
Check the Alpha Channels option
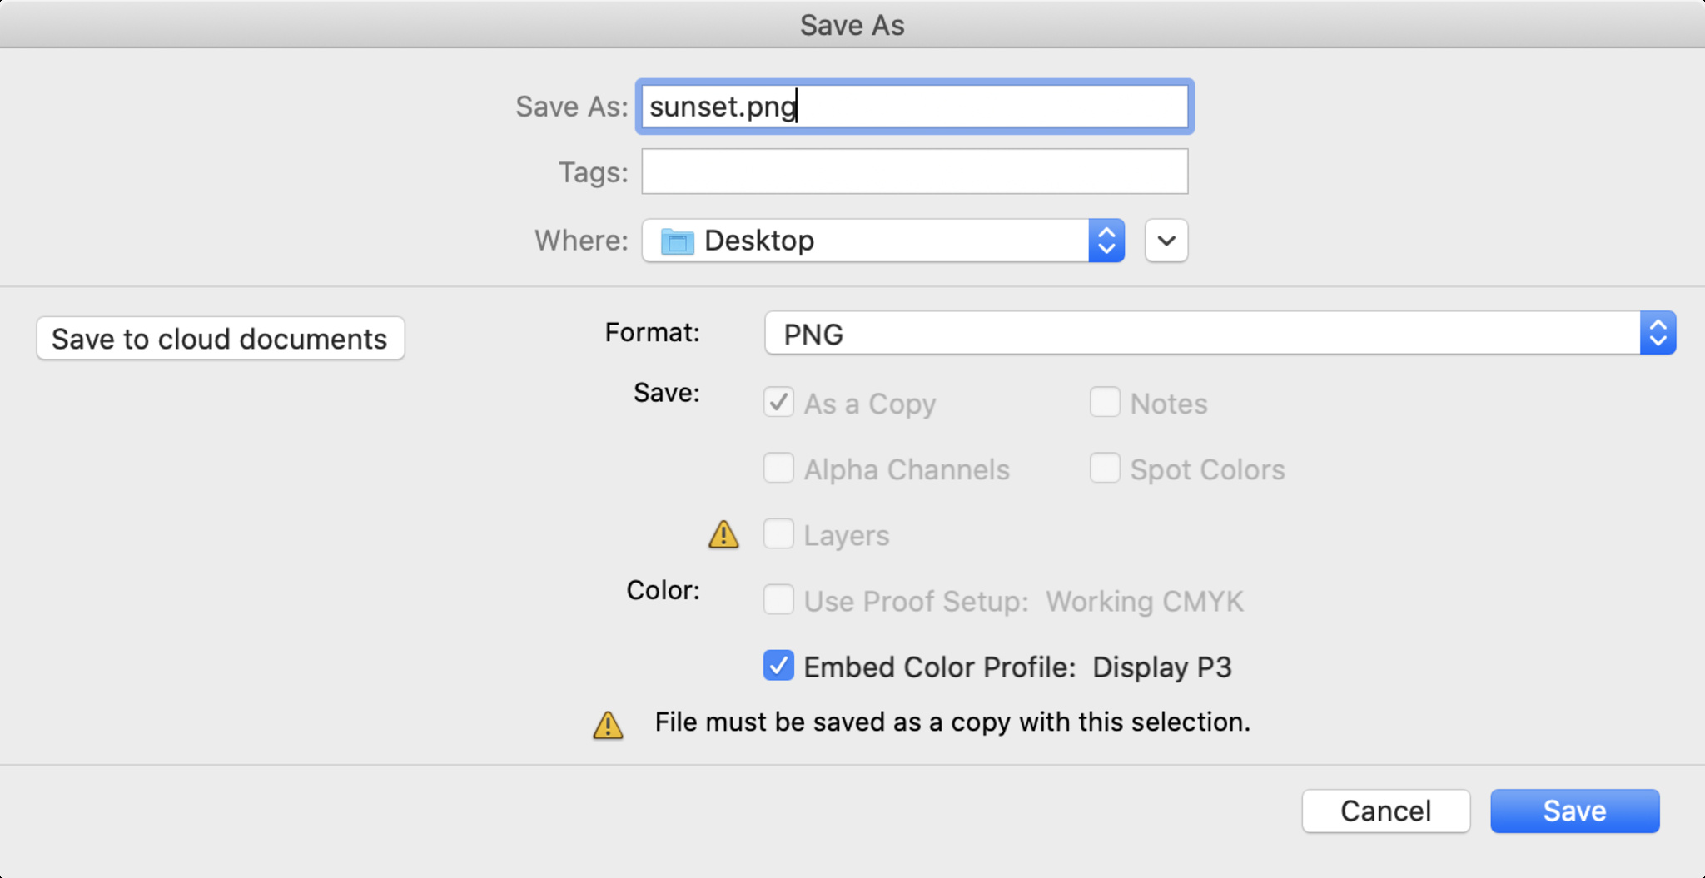pos(778,469)
